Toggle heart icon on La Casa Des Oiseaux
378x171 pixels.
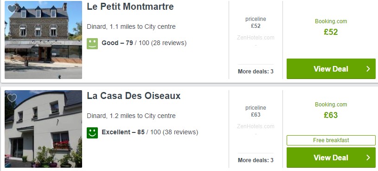(12, 98)
